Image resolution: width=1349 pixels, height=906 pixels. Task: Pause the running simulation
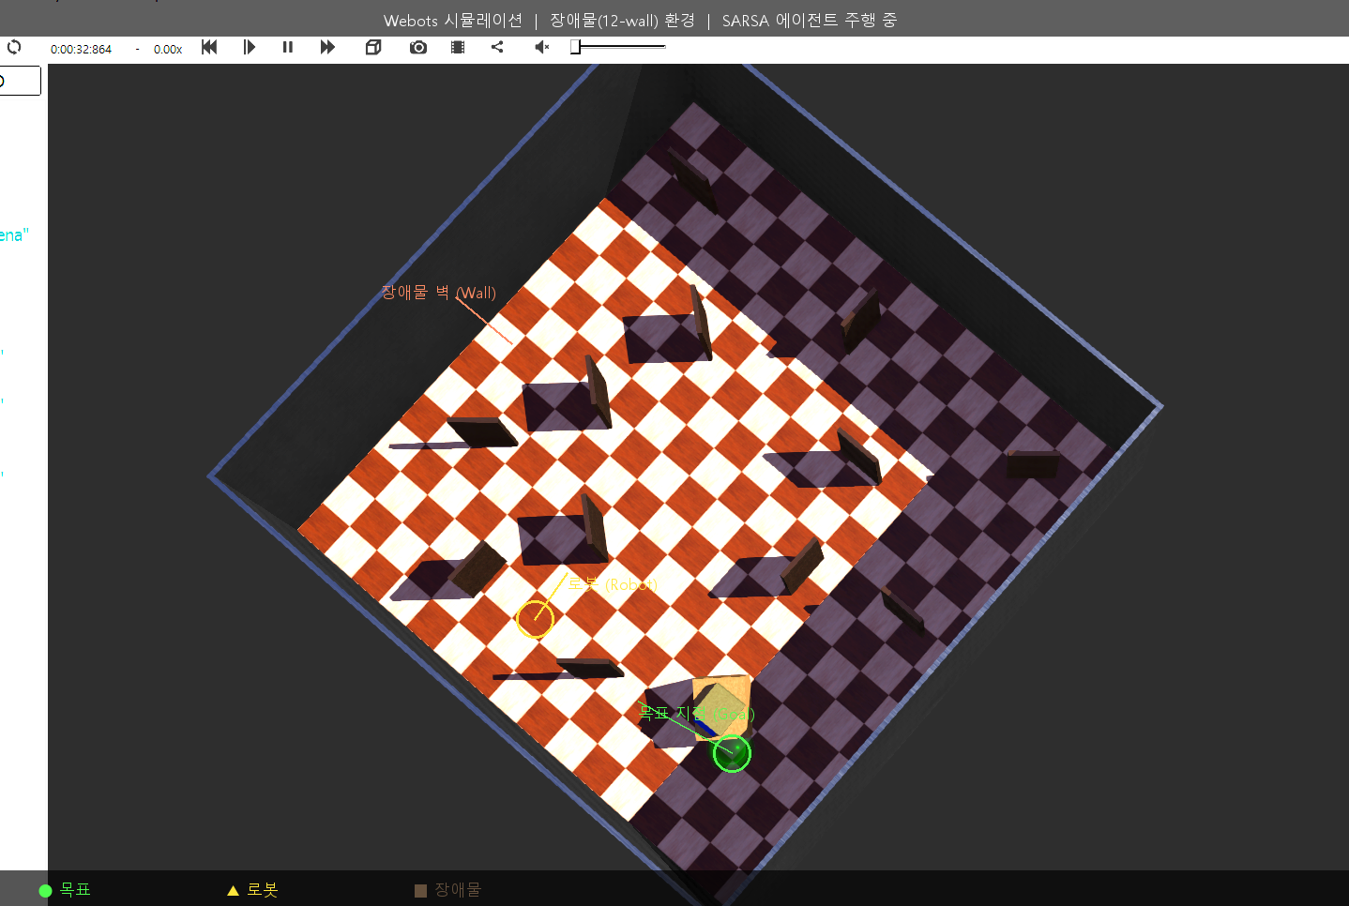click(288, 47)
